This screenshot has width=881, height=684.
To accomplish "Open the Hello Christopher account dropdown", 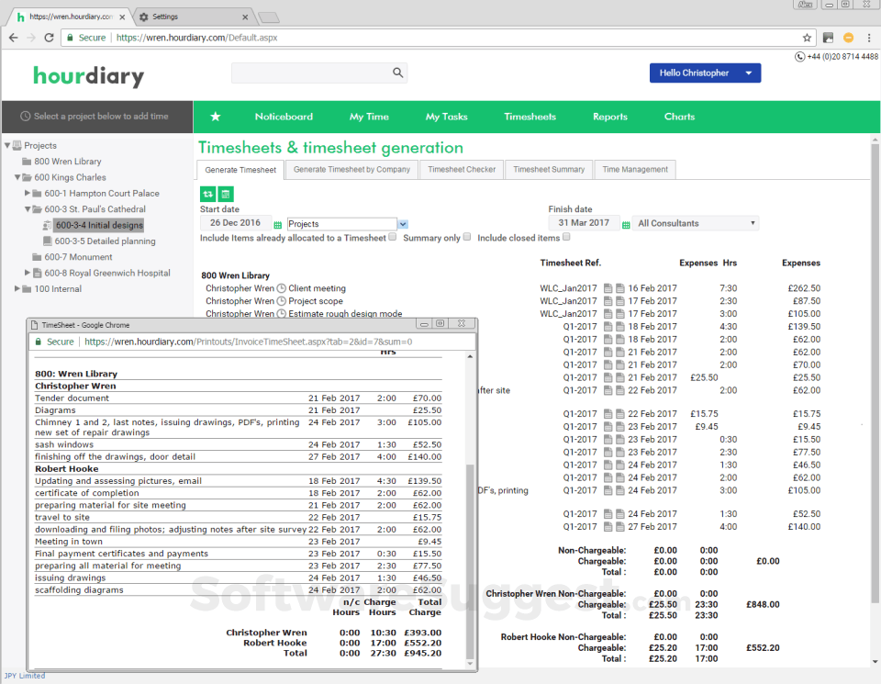I will [x=749, y=73].
